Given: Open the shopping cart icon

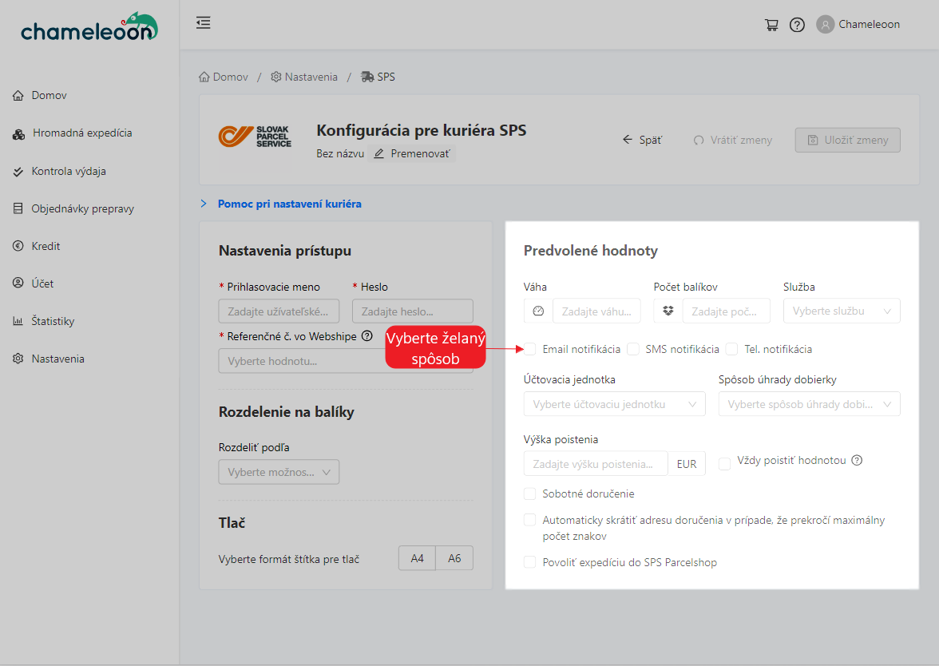Looking at the screenshot, I should 771,25.
